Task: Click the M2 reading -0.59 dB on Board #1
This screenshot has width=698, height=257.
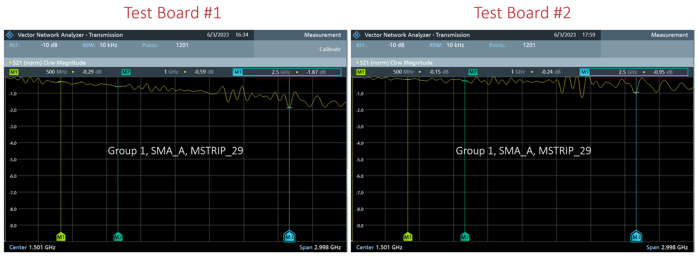Action: click(204, 72)
